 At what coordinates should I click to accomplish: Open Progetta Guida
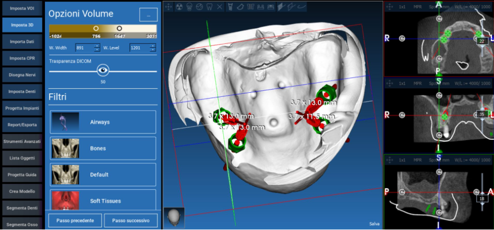tap(22, 175)
